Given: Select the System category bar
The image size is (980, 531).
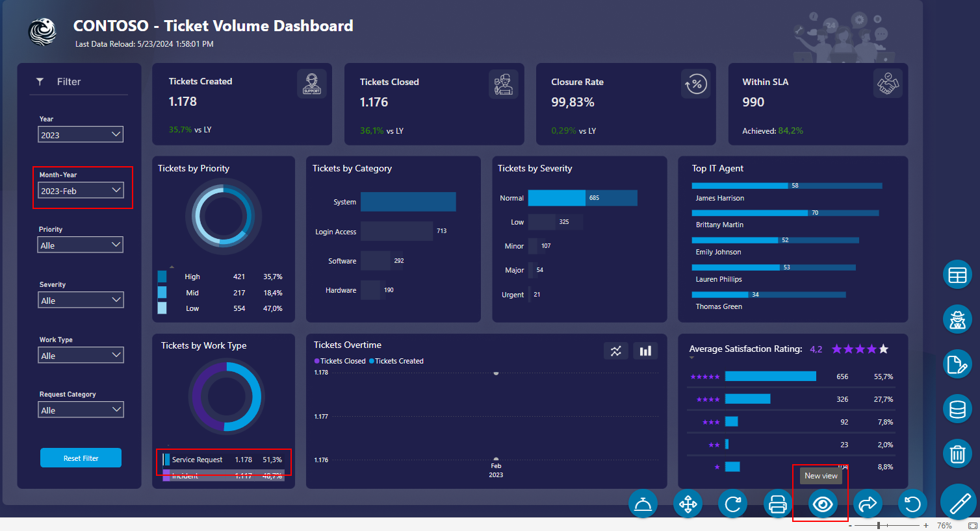Looking at the screenshot, I should coord(408,202).
